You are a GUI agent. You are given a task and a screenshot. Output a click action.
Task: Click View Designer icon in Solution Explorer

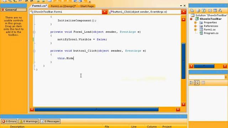[x=215, y=10]
